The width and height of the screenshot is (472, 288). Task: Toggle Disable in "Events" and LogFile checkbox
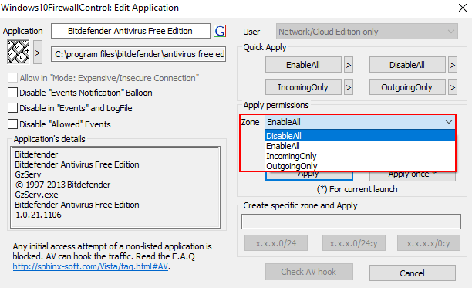click(x=12, y=108)
